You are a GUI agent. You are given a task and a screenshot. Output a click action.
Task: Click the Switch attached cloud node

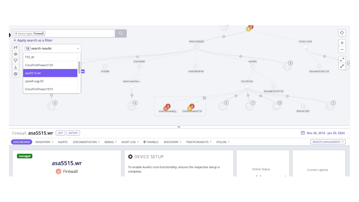coord(132,86)
